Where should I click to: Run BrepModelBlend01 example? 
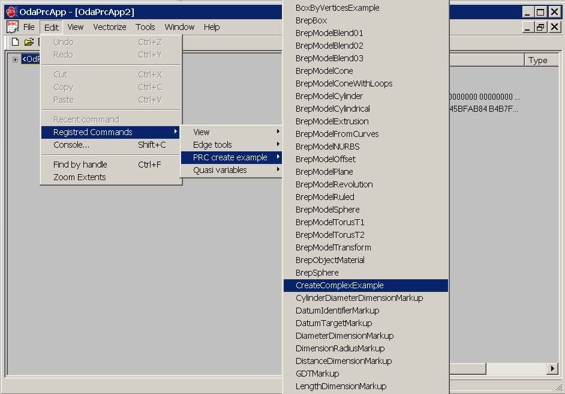click(366, 33)
